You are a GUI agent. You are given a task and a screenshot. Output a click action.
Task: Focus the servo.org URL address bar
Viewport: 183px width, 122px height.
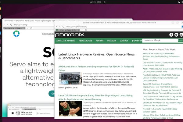34,25
